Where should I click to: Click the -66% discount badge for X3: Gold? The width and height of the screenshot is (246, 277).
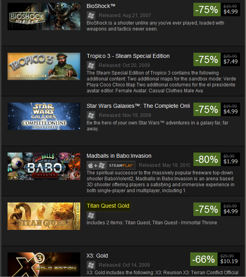(x=204, y=259)
